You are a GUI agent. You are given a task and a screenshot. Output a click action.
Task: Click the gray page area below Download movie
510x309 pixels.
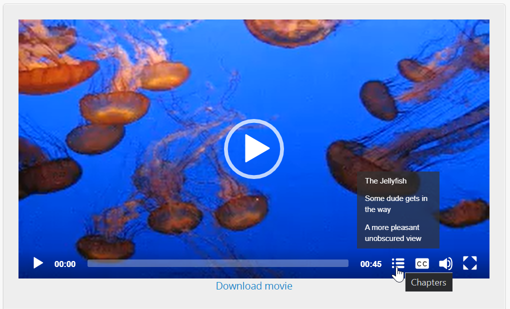[254, 301]
